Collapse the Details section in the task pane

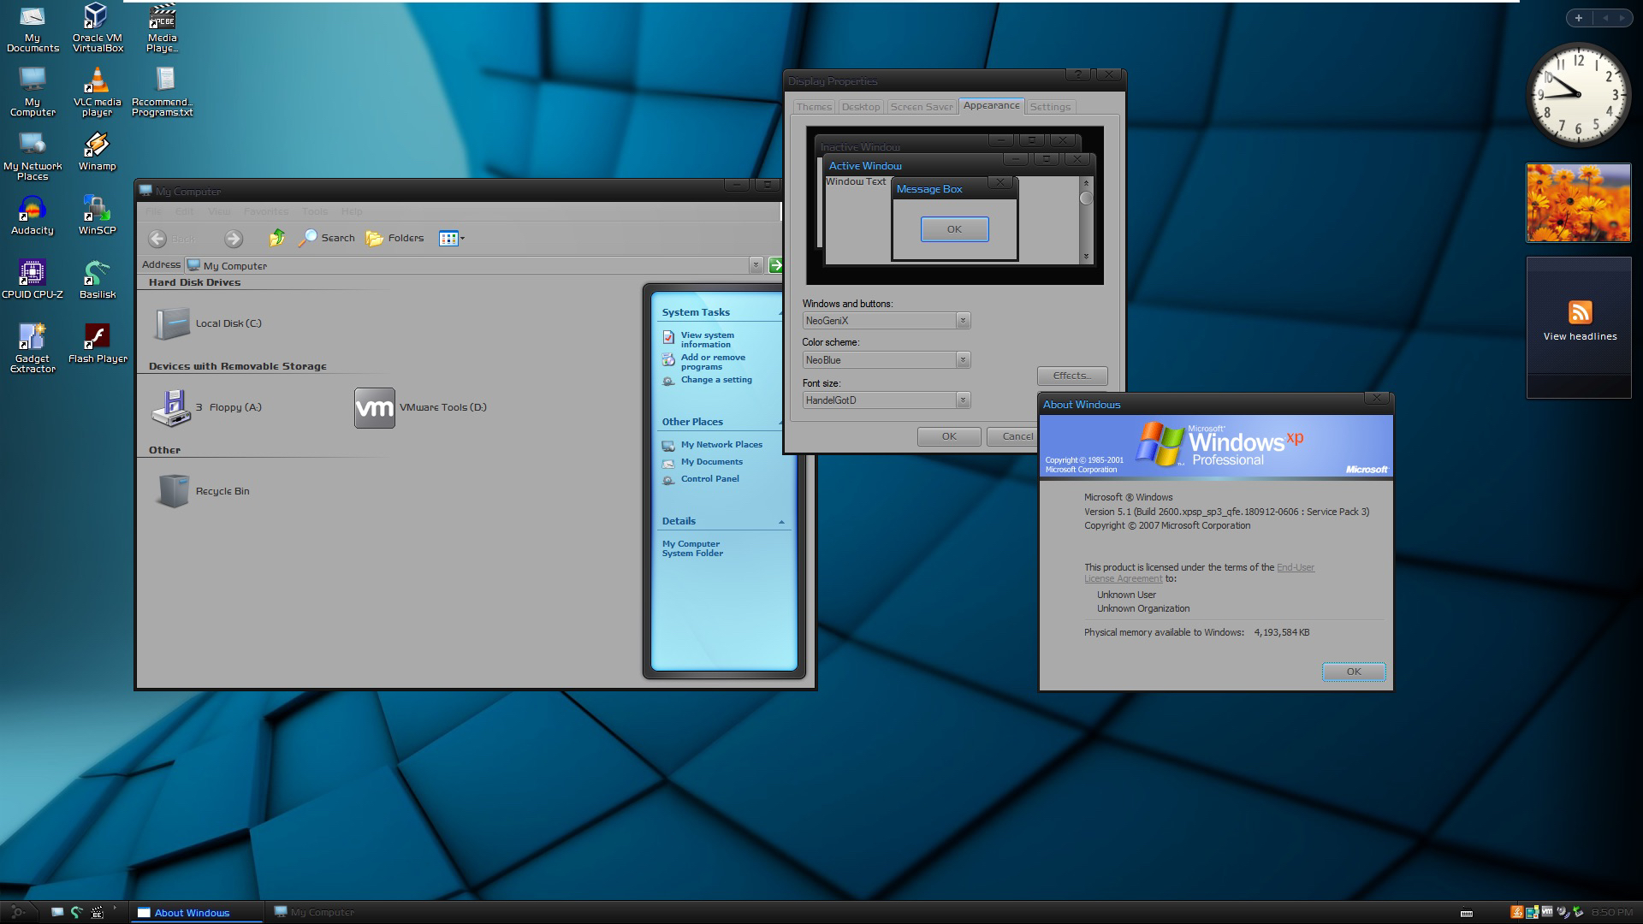click(x=780, y=522)
